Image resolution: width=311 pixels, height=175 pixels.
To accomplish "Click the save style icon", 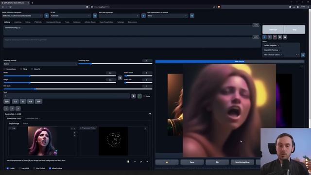I will (285, 37).
